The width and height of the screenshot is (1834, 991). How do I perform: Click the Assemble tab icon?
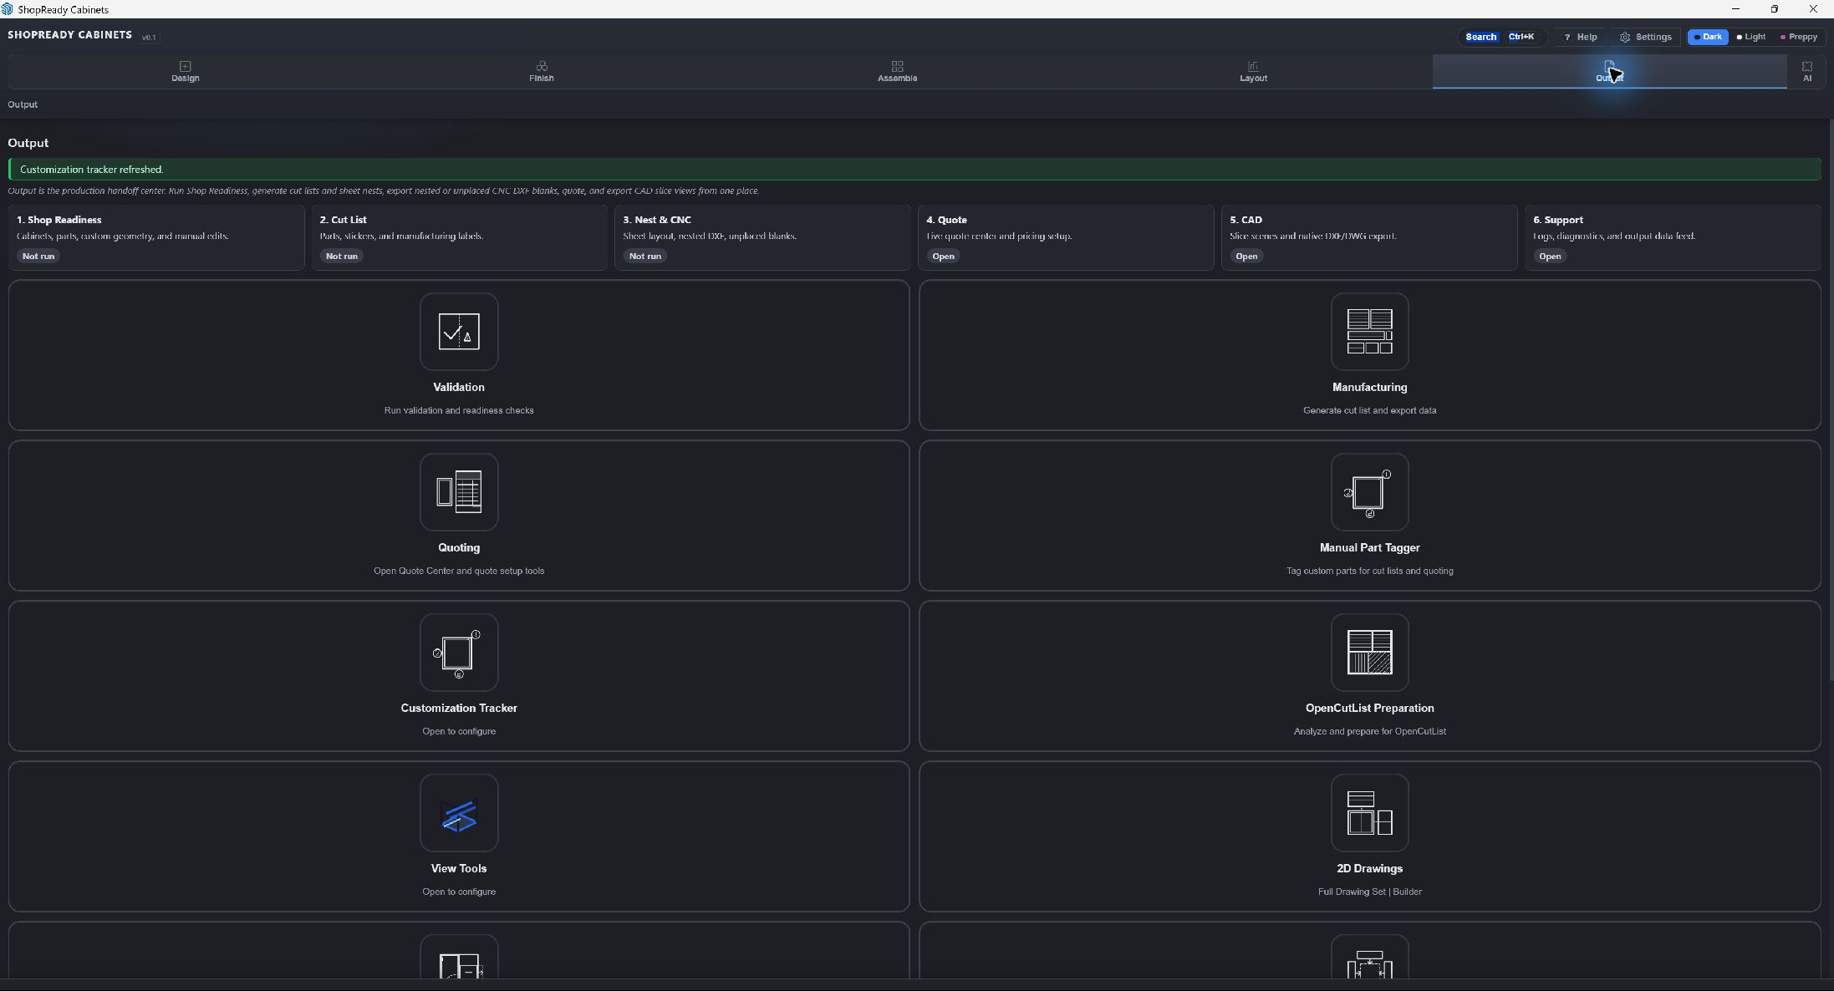(x=897, y=66)
